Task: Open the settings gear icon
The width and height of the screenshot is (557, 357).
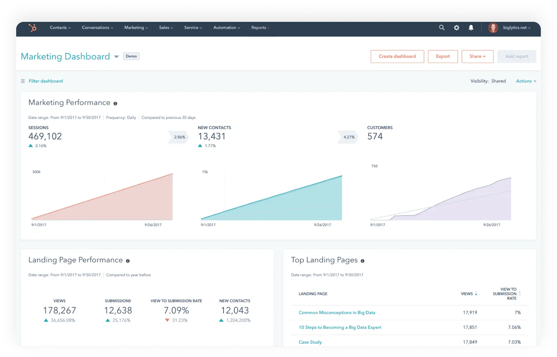Action: pos(457,28)
